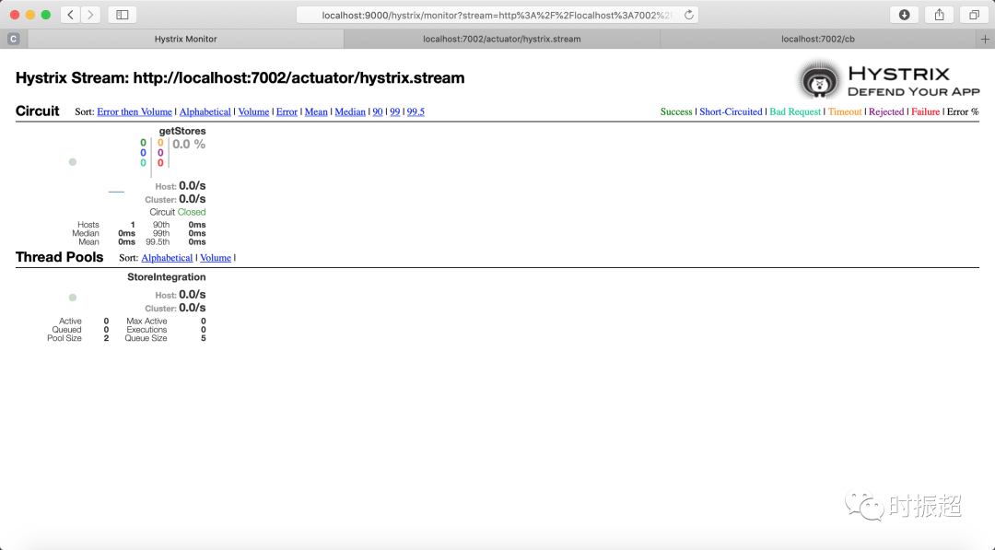
Task: Reload the page with the refresh icon
Action: (688, 15)
